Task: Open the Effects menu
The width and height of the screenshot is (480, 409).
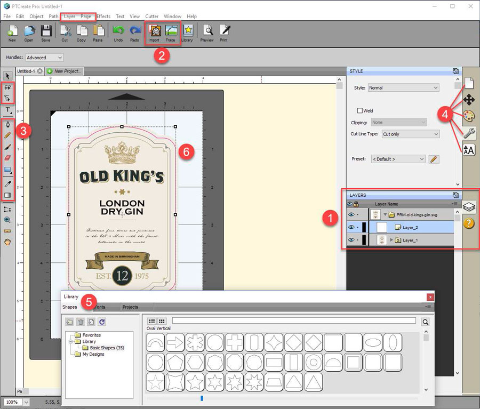Action: [x=103, y=16]
